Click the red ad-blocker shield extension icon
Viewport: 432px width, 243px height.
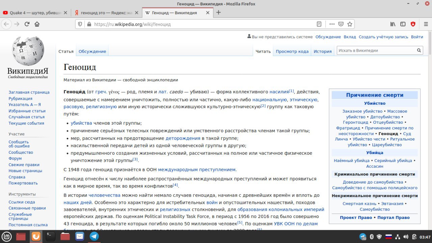[x=413, y=24]
